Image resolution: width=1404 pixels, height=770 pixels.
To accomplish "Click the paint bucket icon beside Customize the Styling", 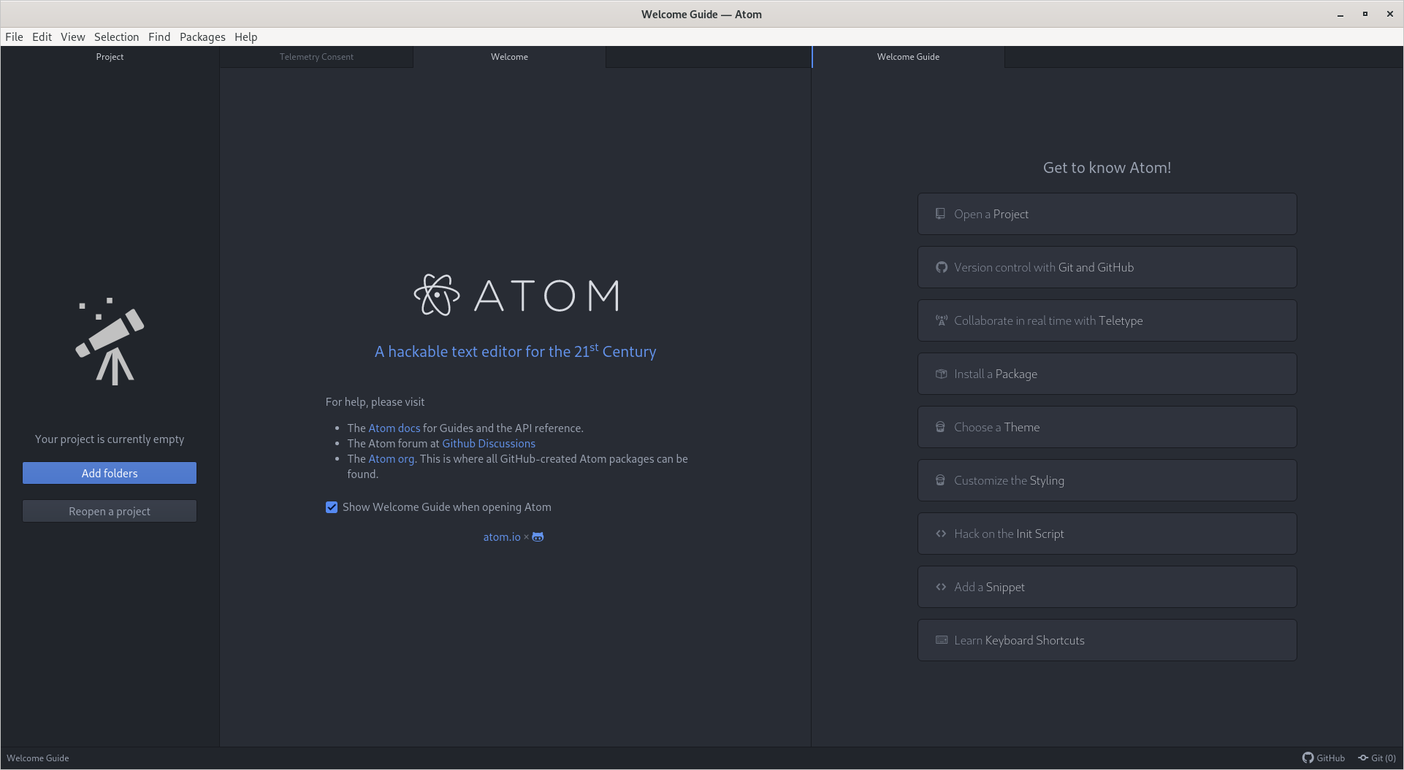I will [941, 480].
